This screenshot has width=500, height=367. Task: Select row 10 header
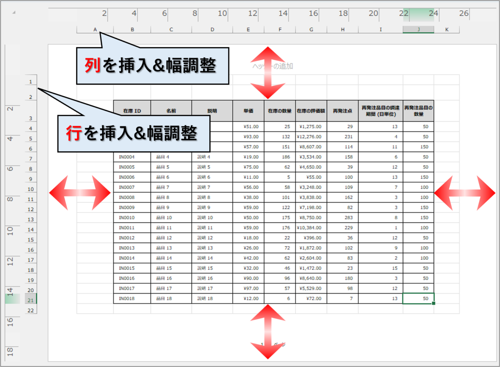tap(31, 189)
